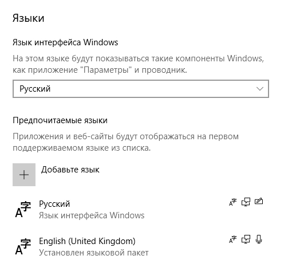
Task: Click the description text mentioning "Параметры"
Action: click(x=138, y=64)
